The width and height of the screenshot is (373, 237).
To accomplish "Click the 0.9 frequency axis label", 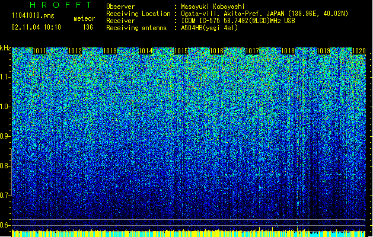I will 5,136.
